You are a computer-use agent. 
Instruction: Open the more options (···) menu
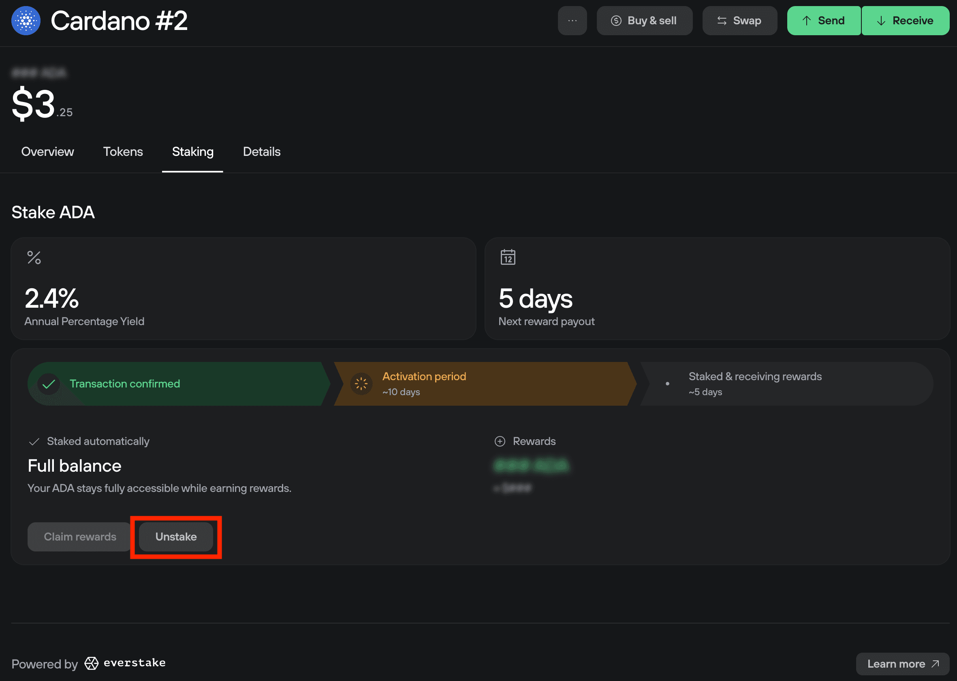coord(572,20)
